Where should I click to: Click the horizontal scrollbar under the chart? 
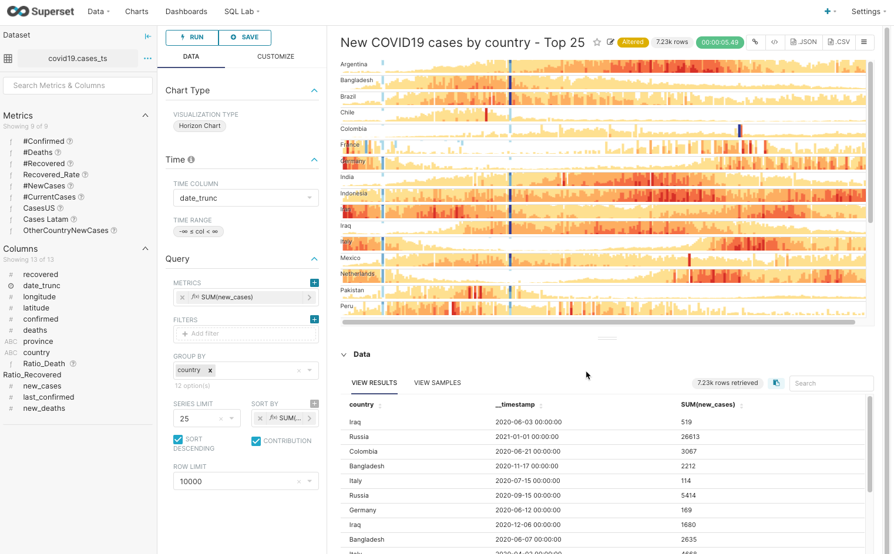click(x=598, y=322)
